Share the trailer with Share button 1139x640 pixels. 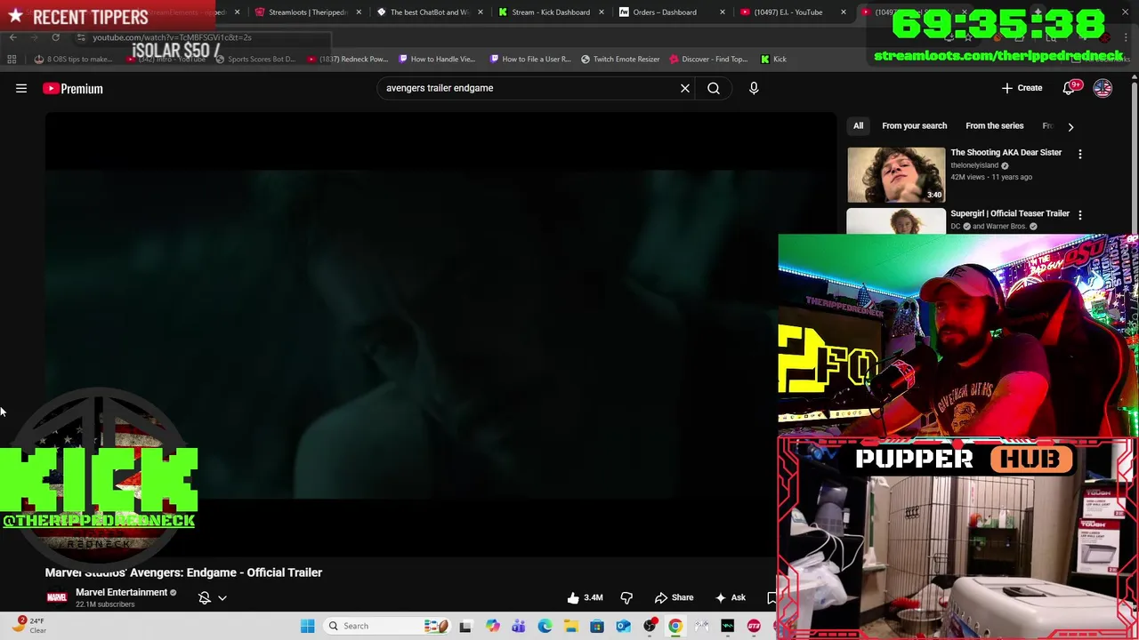pyautogui.click(x=674, y=597)
